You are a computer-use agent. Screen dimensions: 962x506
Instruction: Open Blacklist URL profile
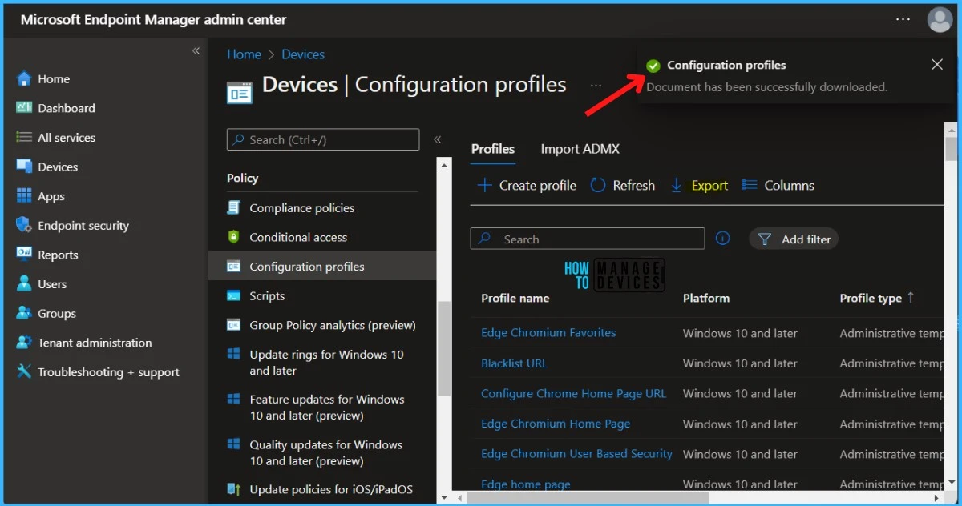[x=514, y=363]
